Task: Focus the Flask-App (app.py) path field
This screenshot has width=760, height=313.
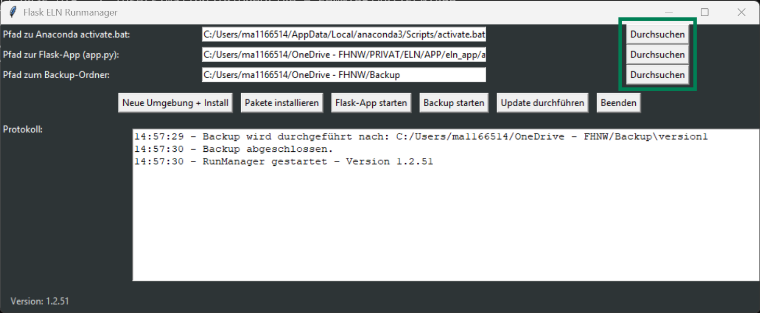Action: click(344, 54)
